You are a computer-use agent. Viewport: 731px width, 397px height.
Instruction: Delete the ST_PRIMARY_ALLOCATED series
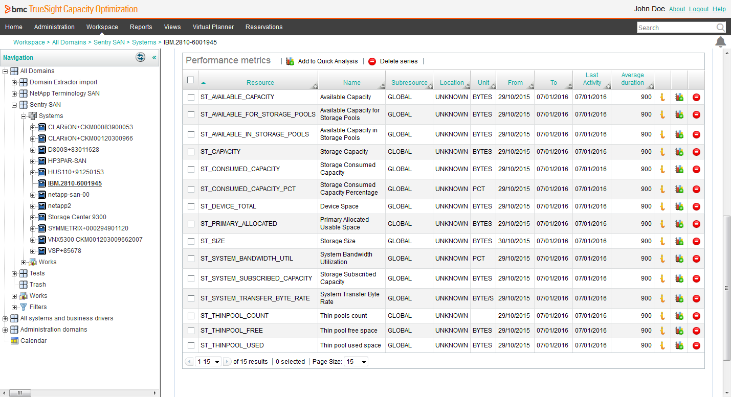(696, 224)
